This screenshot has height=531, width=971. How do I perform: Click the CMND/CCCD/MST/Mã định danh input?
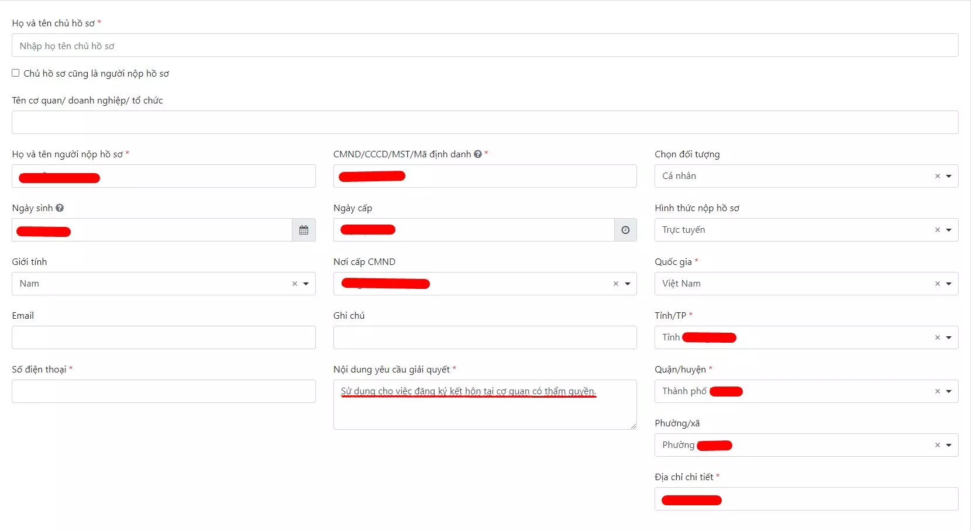[x=485, y=176]
